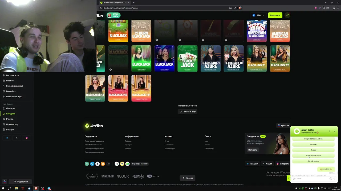Open Рулетка category in sidebar
341x191 pixels.
click(x=10, y=119)
